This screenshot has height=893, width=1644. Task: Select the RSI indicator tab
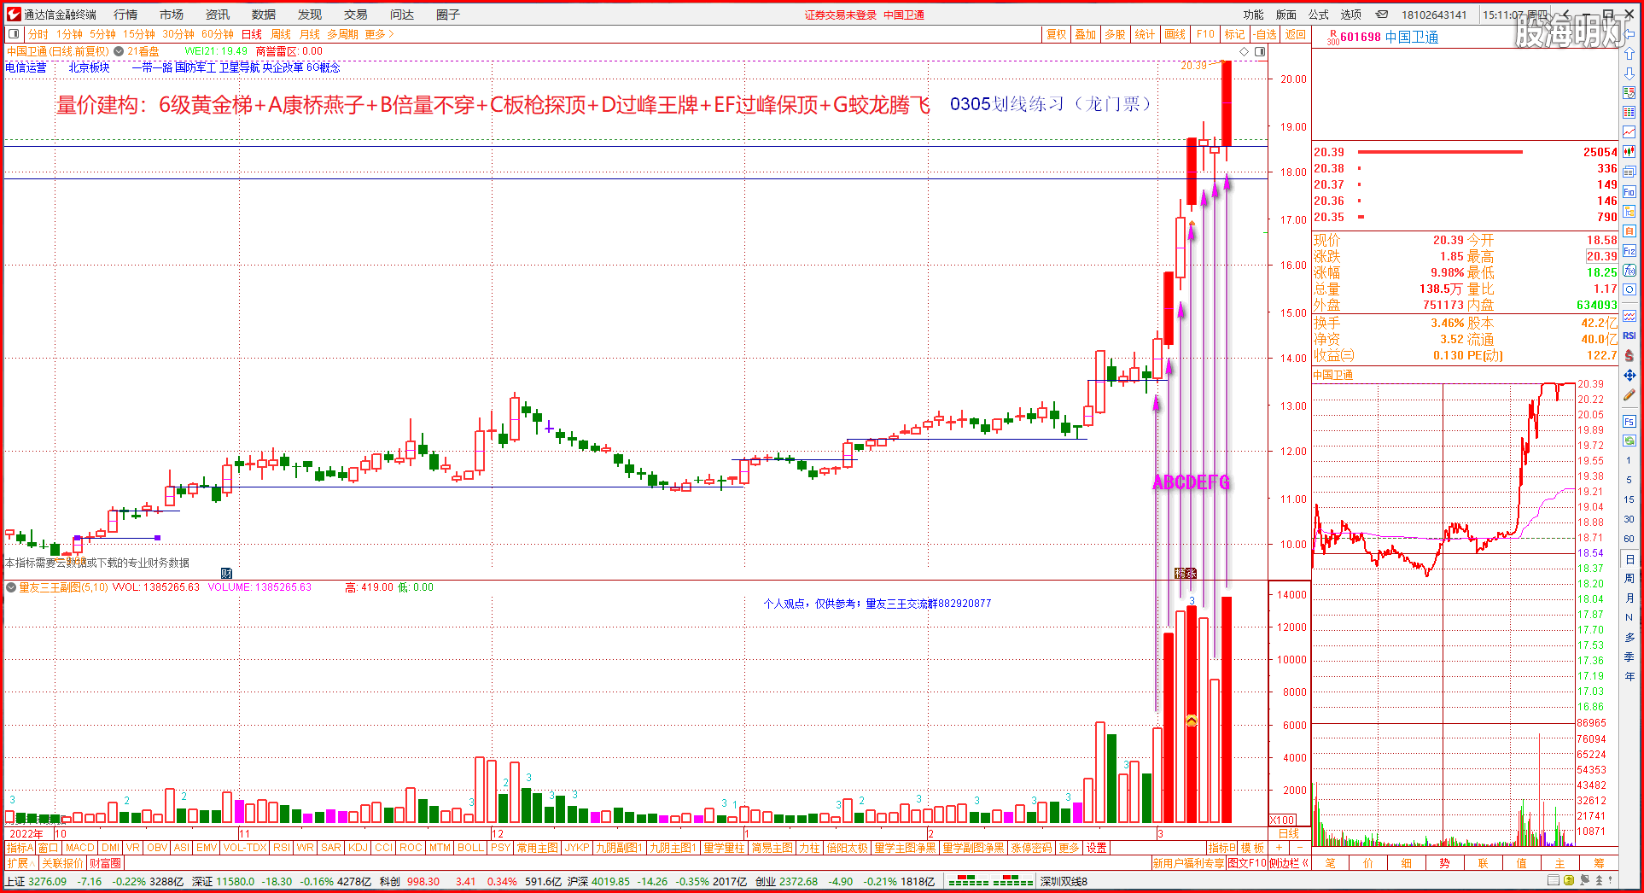pyautogui.click(x=282, y=848)
